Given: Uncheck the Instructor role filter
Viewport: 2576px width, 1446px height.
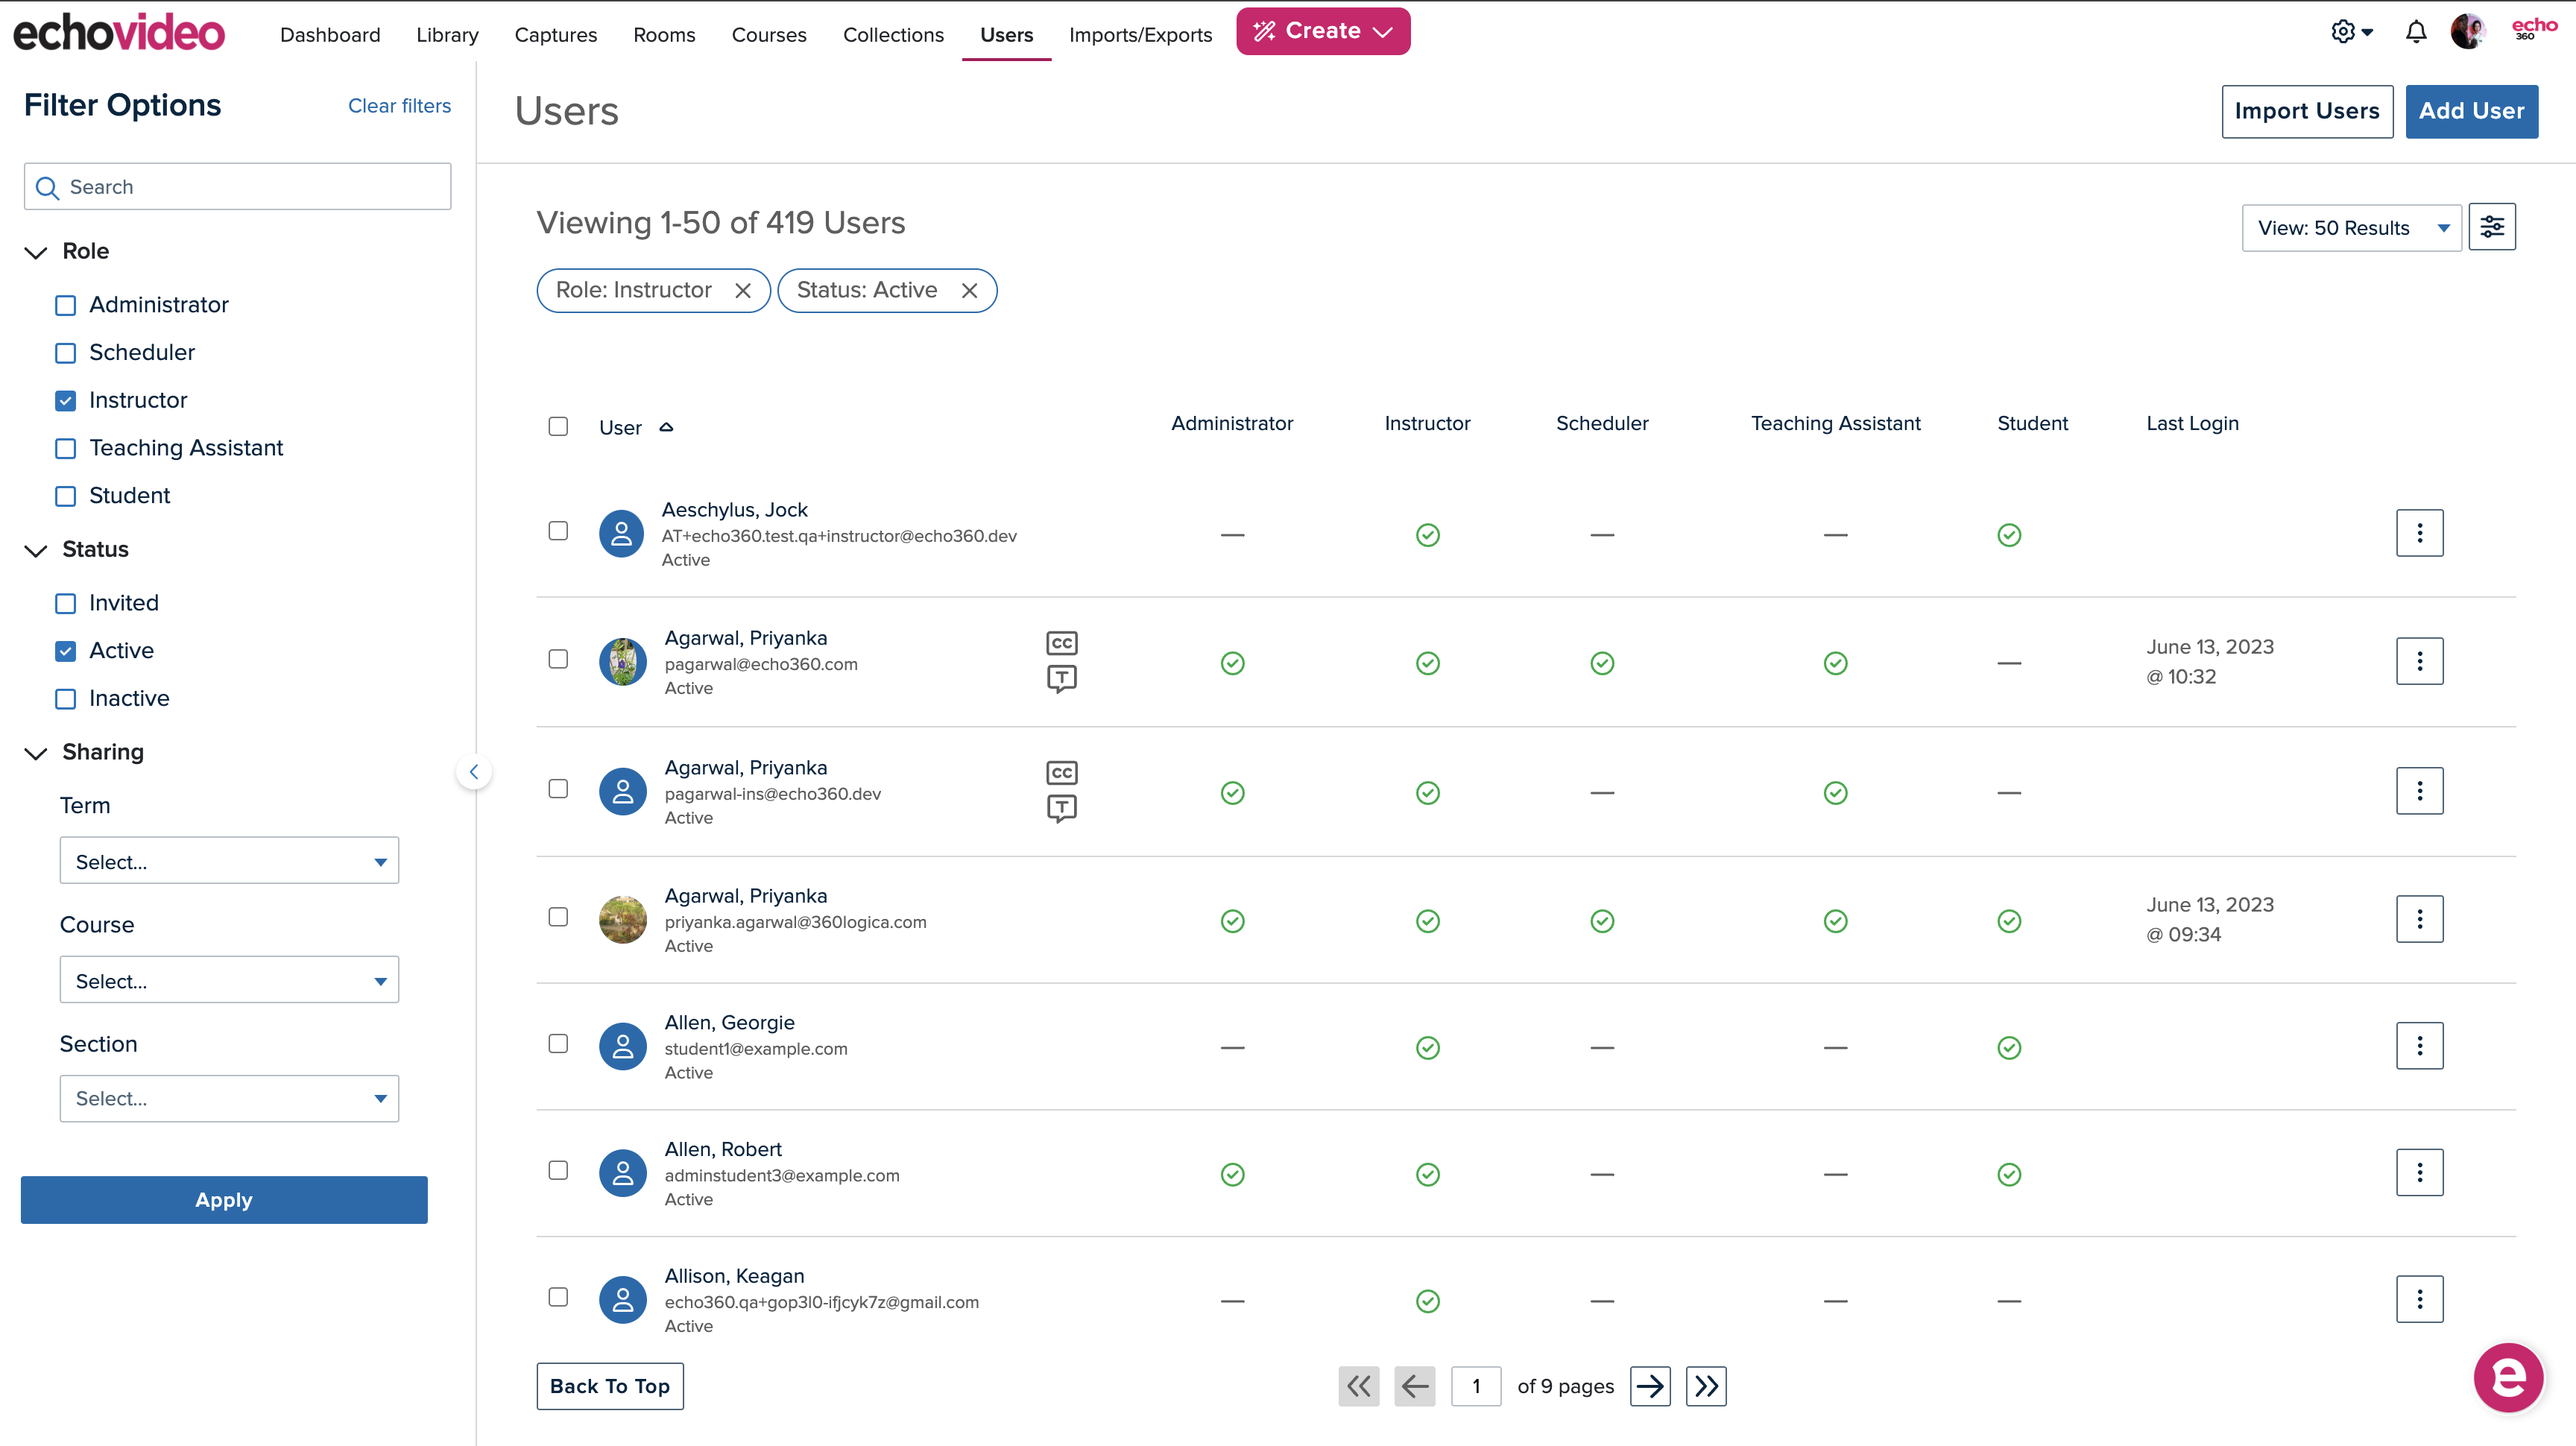Looking at the screenshot, I should click(x=65, y=401).
